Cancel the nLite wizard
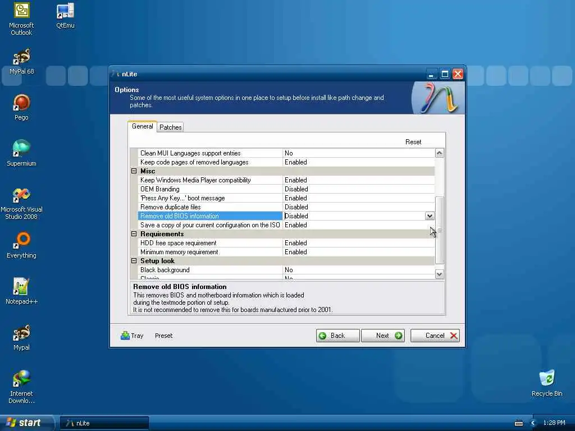This screenshot has height=431, width=575. [x=435, y=336]
